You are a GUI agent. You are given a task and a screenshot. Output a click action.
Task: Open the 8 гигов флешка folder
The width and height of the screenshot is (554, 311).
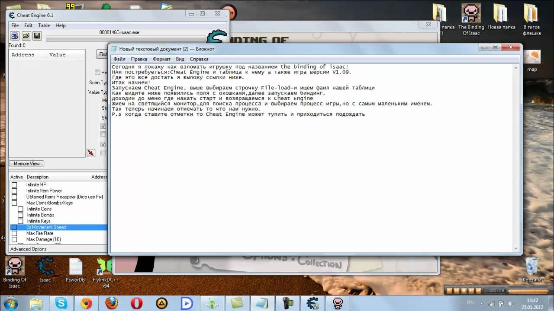click(x=531, y=20)
